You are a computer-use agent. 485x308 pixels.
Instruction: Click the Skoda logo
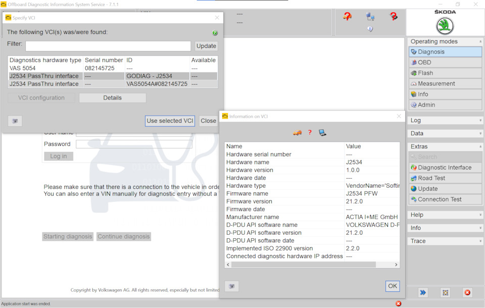(x=445, y=26)
